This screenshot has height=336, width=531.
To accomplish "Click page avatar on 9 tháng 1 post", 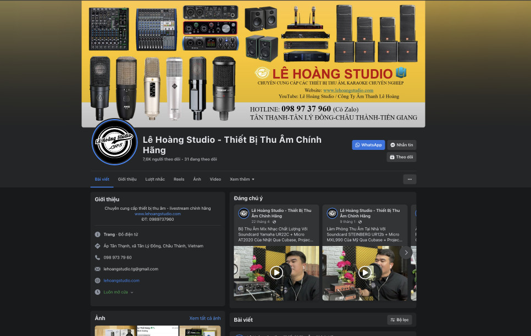I will coord(332,214).
